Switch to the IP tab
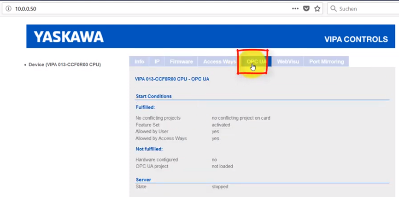 point(157,62)
